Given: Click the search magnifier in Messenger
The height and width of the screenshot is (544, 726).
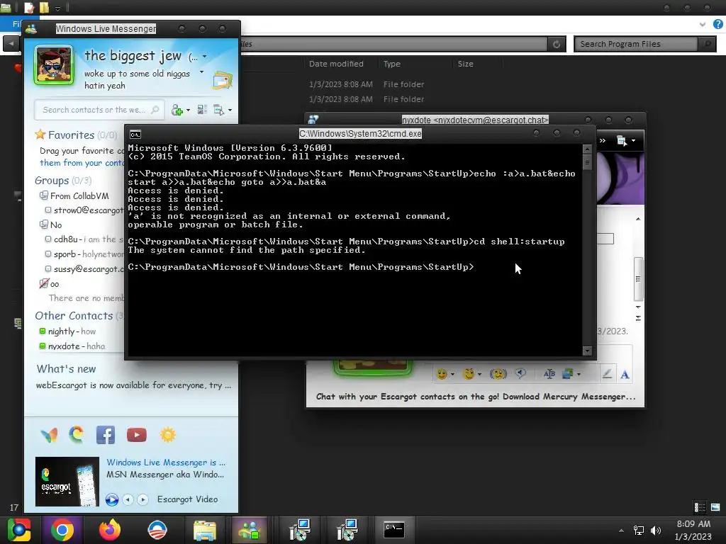Looking at the screenshot, I should pyautogui.click(x=155, y=110).
